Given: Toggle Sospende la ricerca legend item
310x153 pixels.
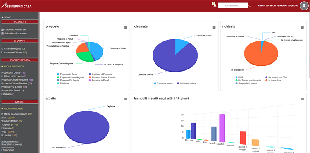Looking at the screenshot, I should tap(246, 84).
